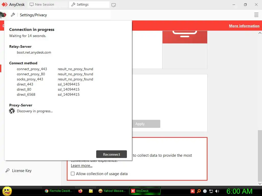The width and height of the screenshot is (262, 196).
Task: Open the network tray icon
Action: [x=211, y=191]
